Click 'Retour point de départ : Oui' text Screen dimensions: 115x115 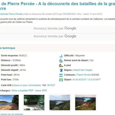coord(79,60)
